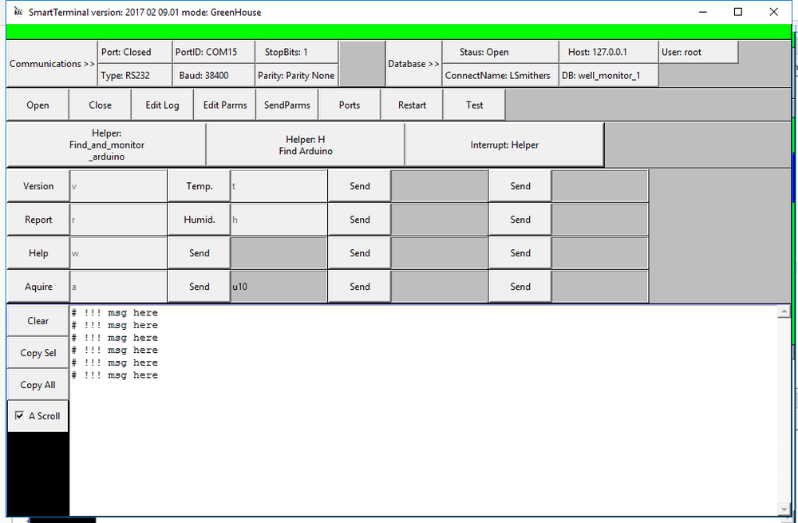Open the Edit Parms dialog

pyautogui.click(x=224, y=104)
